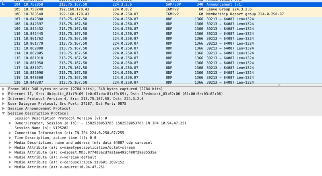322x176 pixels.
Task: Select packet number 108
Action: pyautogui.click(x=161, y=24)
